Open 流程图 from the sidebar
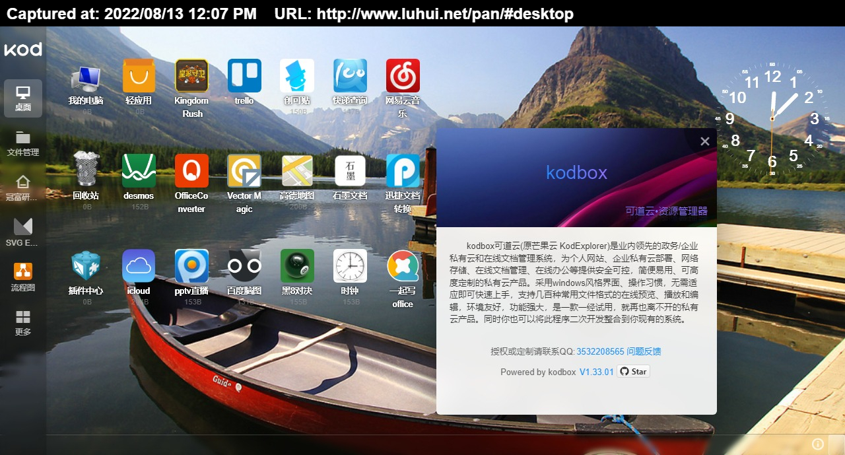This screenshot has width=845, height=455. 23,278
